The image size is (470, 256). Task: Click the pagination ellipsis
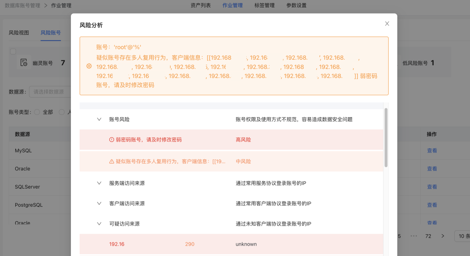tap(414, 236)
